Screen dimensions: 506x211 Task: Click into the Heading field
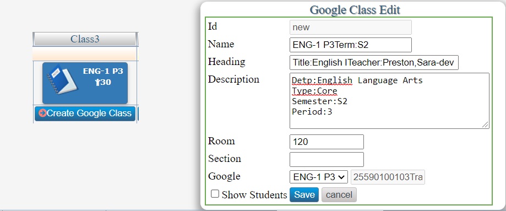pos(374,63)
